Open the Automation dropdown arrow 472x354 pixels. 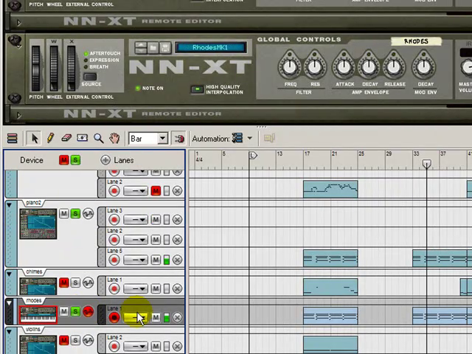(x=250, y=139)
